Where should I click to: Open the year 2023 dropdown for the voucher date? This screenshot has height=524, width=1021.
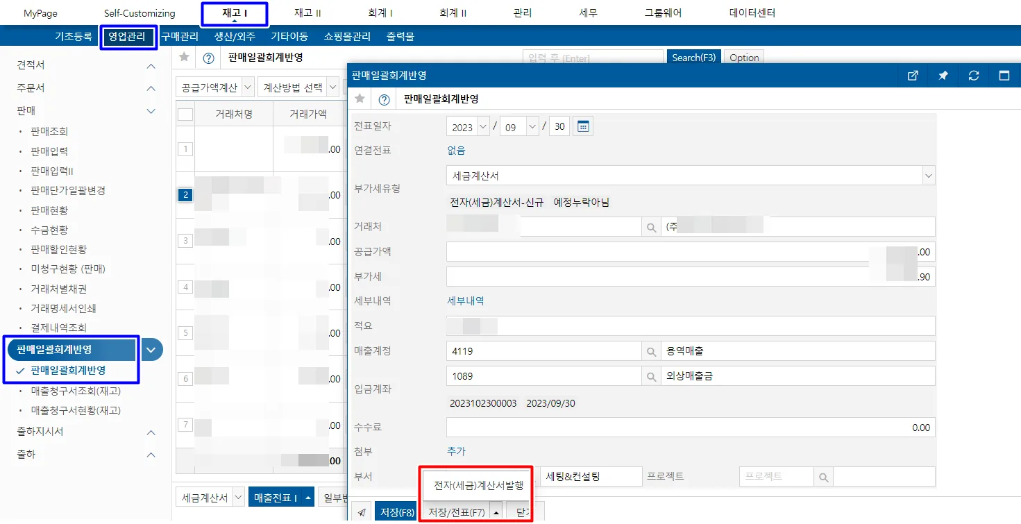[x=469, y=127]
